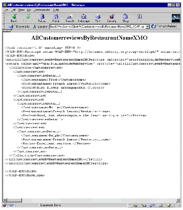Image resolution: width=183 pixels, height=210 pixels.
Task: Open the Help menu
Action: coord(56,10)
